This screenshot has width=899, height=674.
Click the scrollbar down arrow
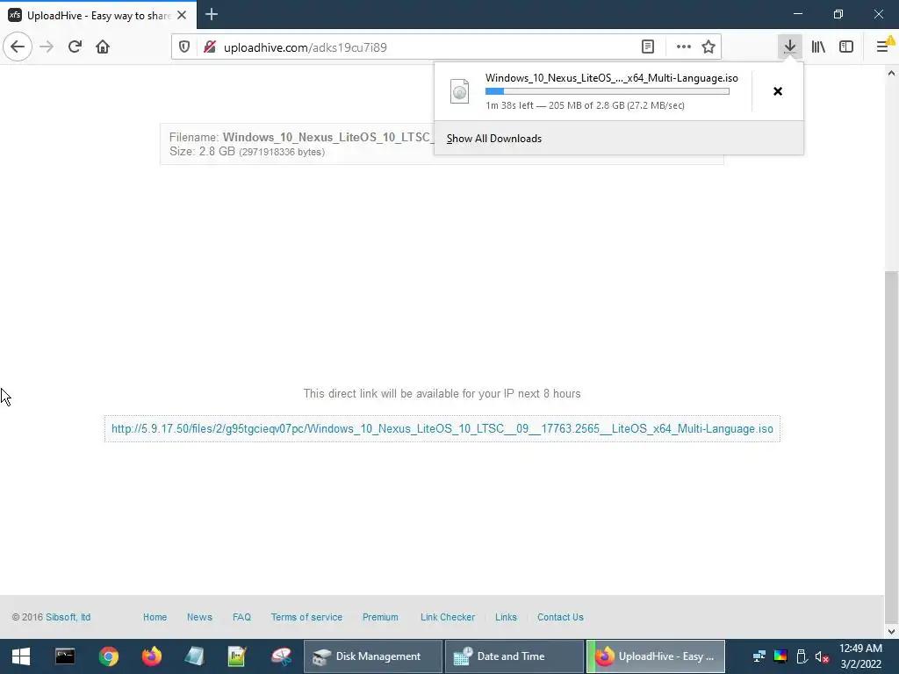pyautogui.click(x=892, y=632)
